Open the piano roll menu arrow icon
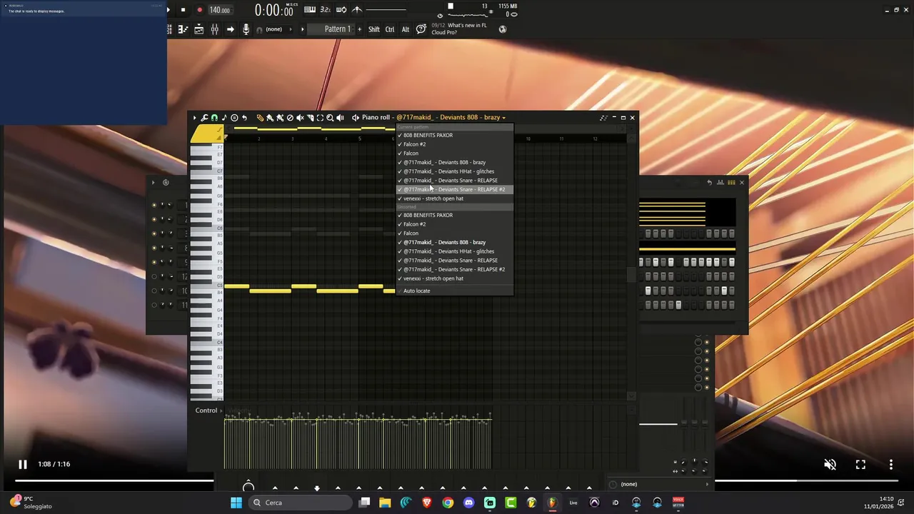Image resolution: width=914 pixels, height=514 pixels. (x=195, y=118)
